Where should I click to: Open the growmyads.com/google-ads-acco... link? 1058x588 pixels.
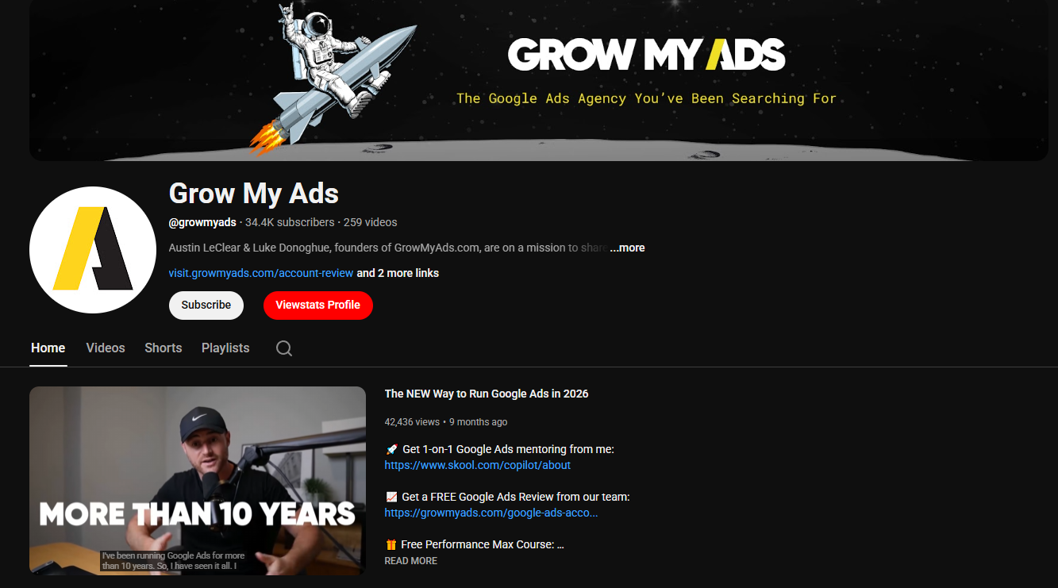[x=491, y=513]
